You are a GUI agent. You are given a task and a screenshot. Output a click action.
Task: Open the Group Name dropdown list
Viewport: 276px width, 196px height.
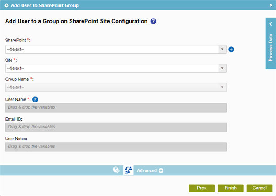(x=116, y=87)
